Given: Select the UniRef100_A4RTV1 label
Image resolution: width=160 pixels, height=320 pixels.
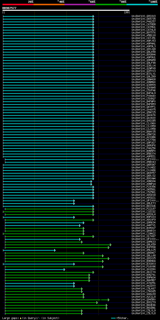Looking at the screenshot, I should (x=143, y=225).
